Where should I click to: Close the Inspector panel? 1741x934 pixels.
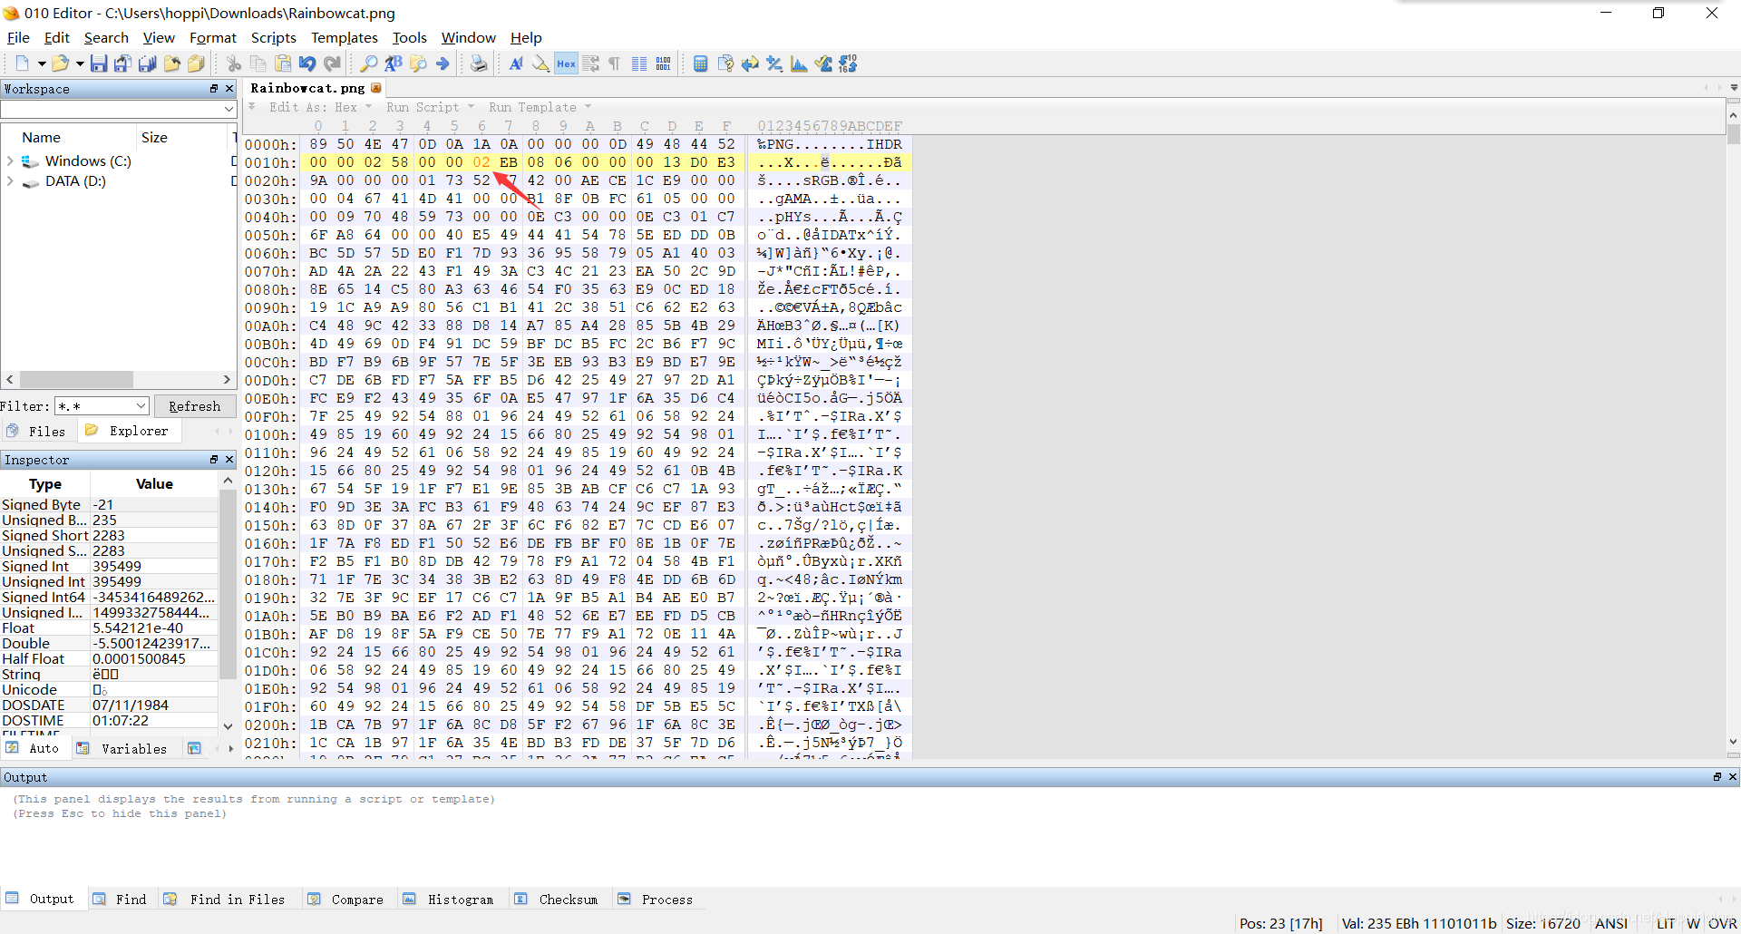[x=229, y=460]
